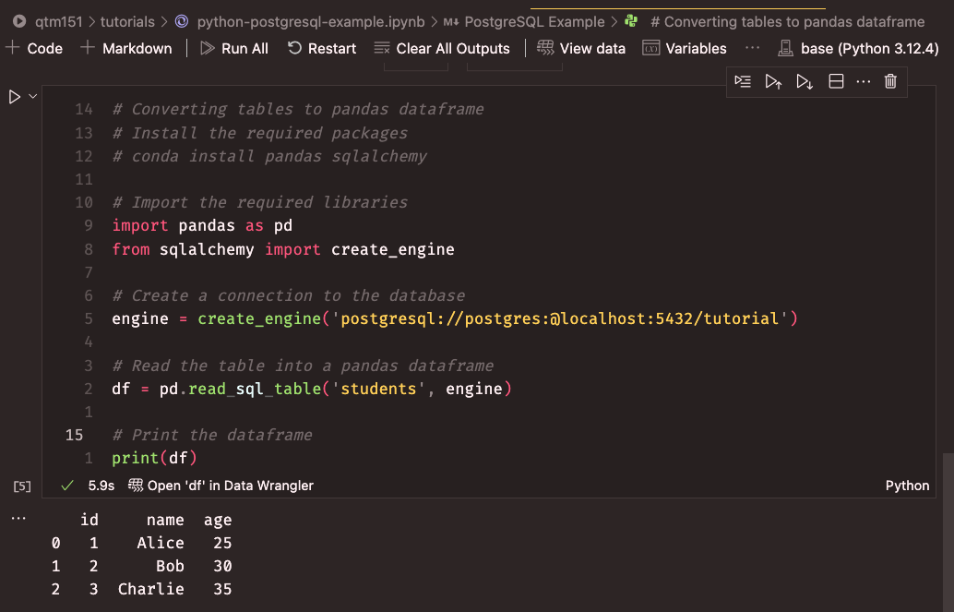Viewport: 954px width, 612px height.
Task: Add a new Markdown cell
Action: point(126,48)
